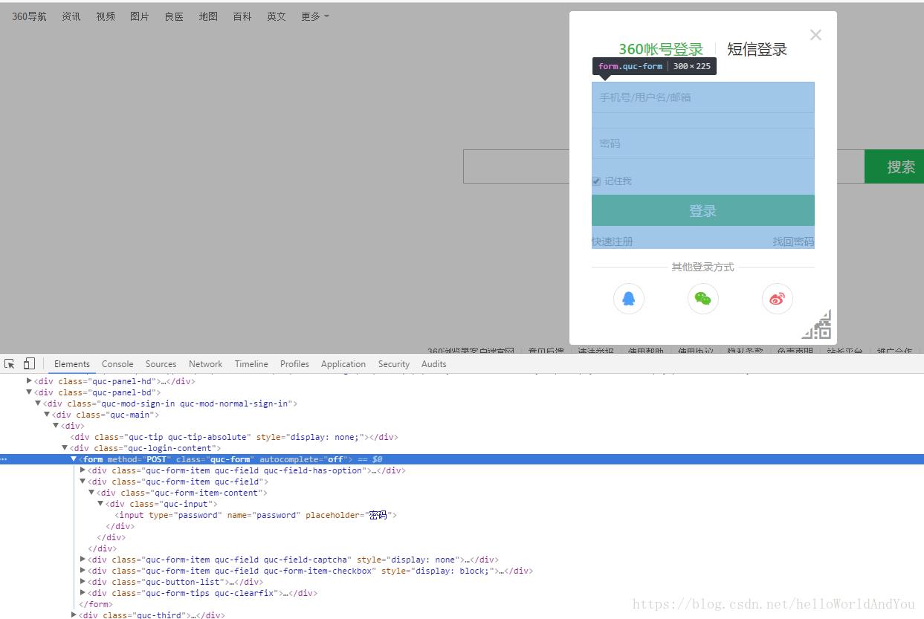Click the green 搜索 button
The width and height of the screenshot is (924, 619).
(x=894, y=166)
